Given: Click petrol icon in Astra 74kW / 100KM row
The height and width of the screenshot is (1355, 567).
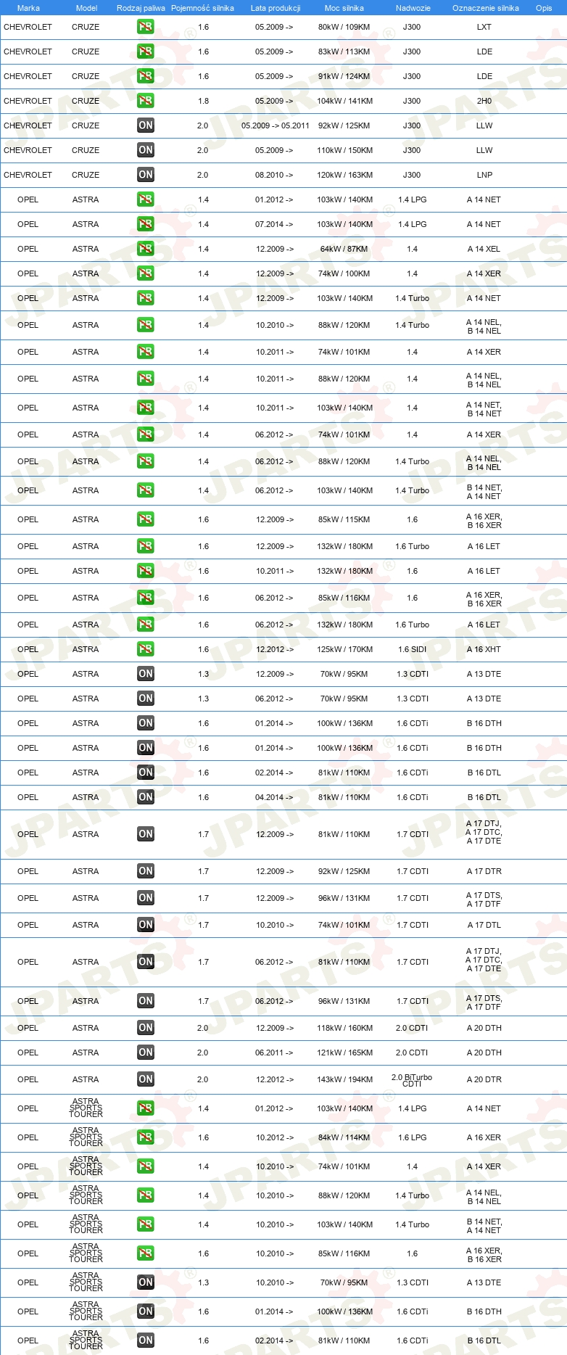Looking at the screenshot, I should click(146, 273).
